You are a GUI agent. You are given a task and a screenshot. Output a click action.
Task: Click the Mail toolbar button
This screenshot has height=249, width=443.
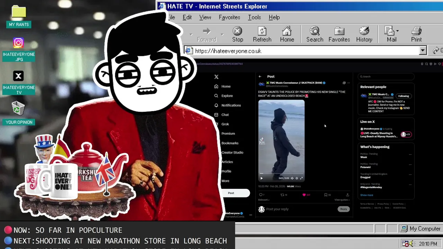point(391,35)
